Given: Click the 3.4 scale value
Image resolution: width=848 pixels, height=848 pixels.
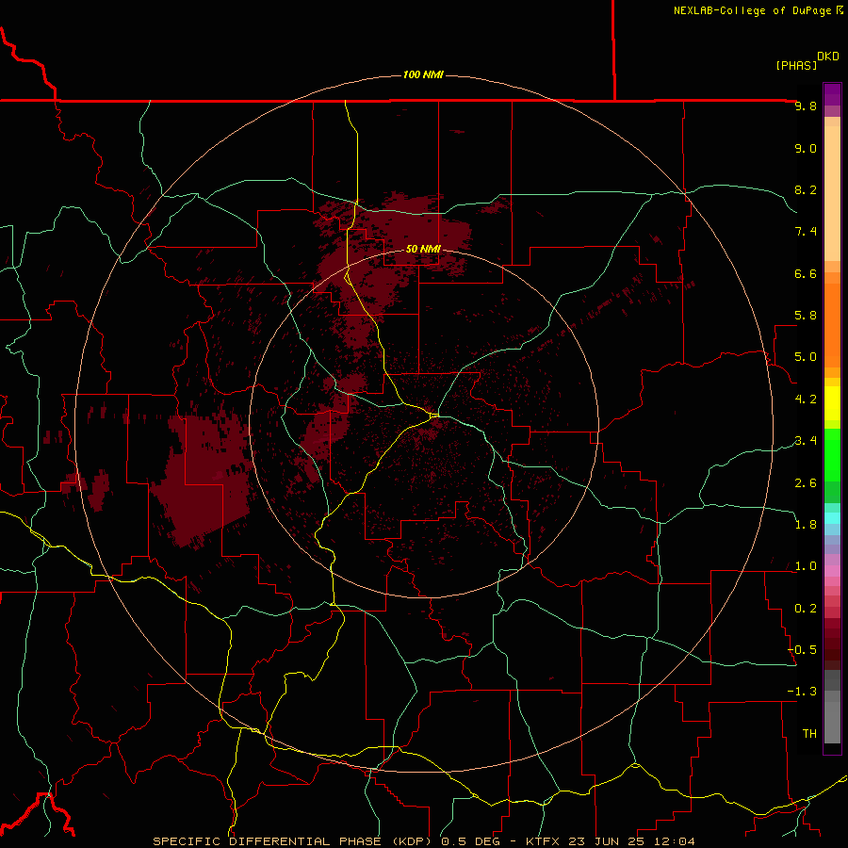Looking at the screenshot, I should click(806, 441).
